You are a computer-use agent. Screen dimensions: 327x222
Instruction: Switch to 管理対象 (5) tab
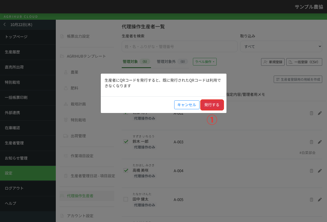(x=136, y=61)
